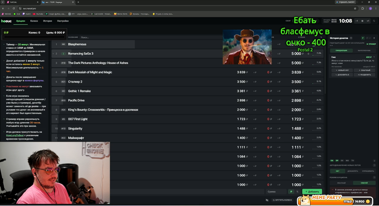Image resolution: width=379 pixels, height=206 pixels.
Task: Focus the Сумма amount input
Action: 276,191
